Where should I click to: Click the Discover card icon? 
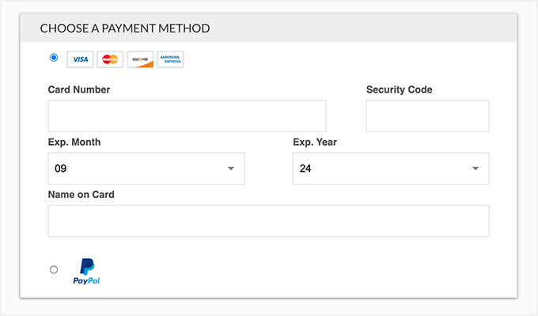point(140,59)
